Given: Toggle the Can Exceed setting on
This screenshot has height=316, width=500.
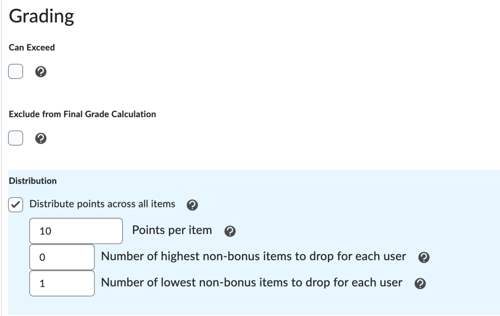Looking at the screenshot, I should click(15, 72).
